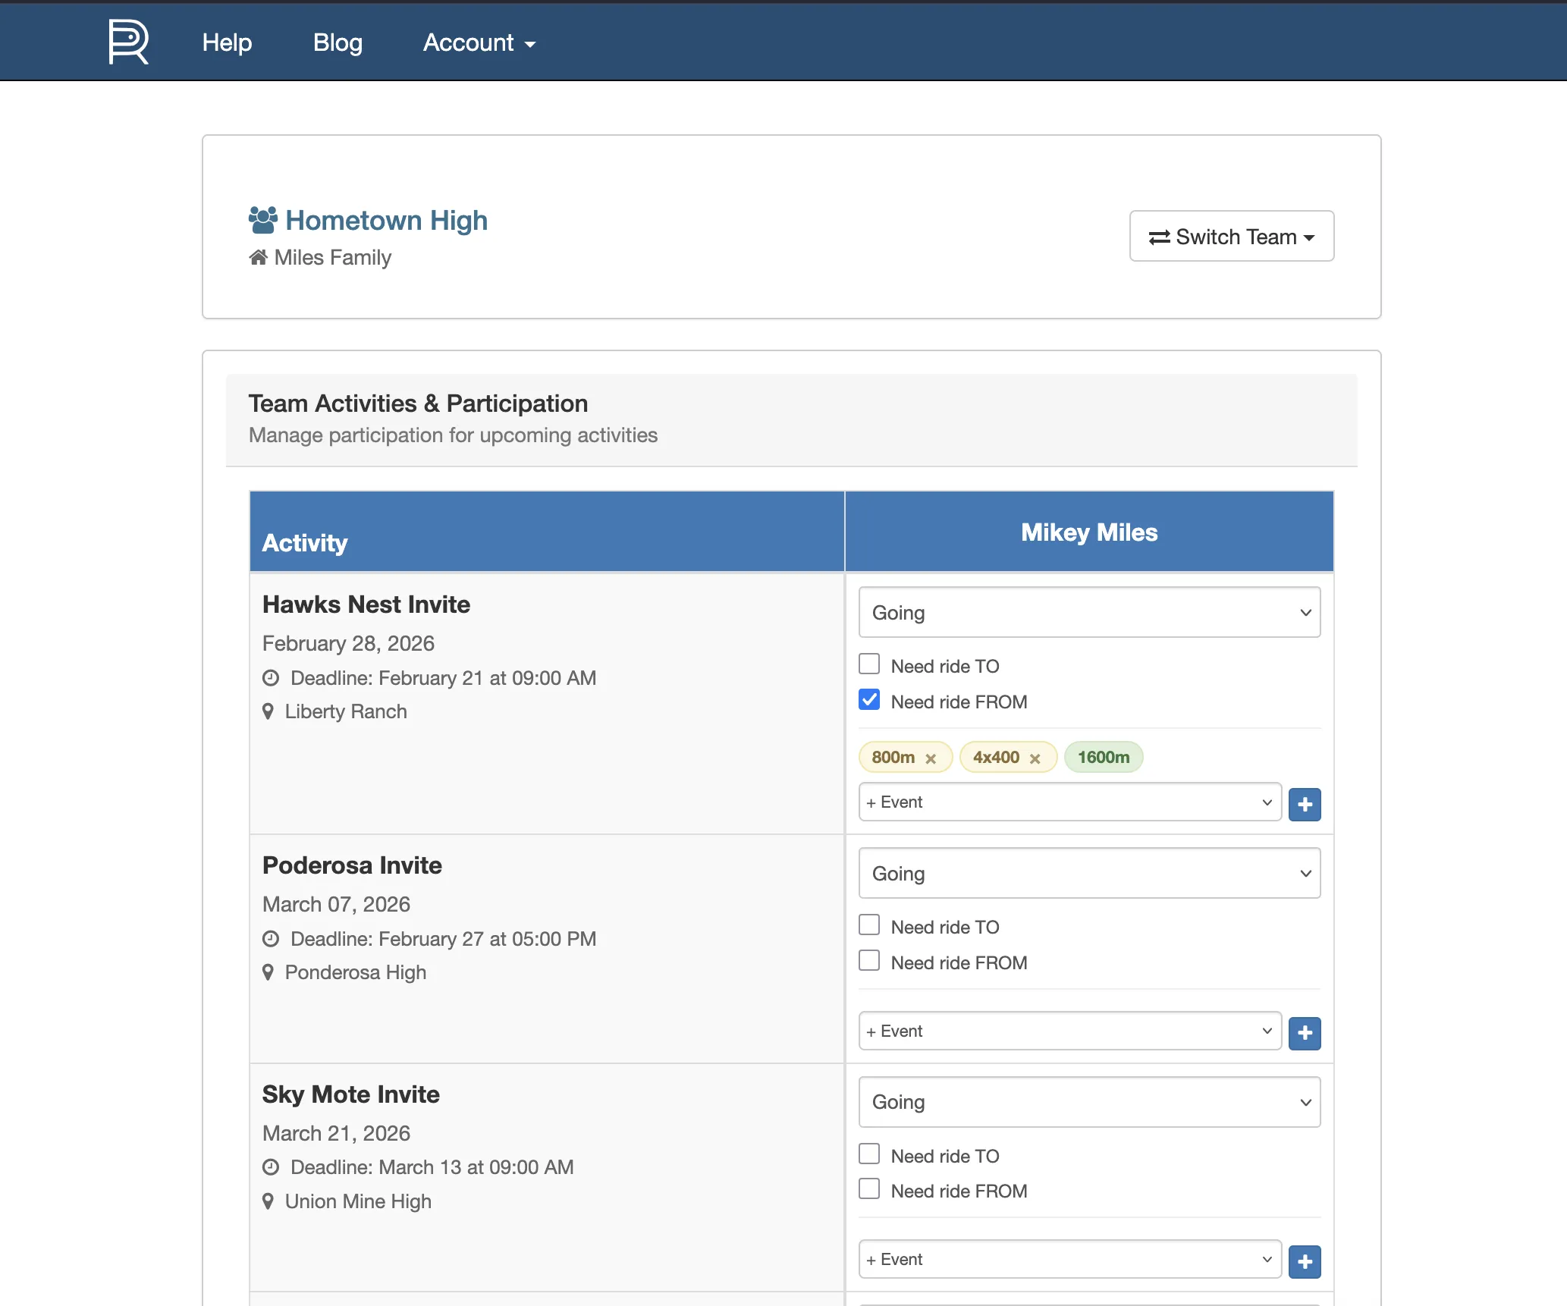Click the clock icon by Poderosa deadline
Viewport: 1567px width, 1306px height.
click(271, 939)
